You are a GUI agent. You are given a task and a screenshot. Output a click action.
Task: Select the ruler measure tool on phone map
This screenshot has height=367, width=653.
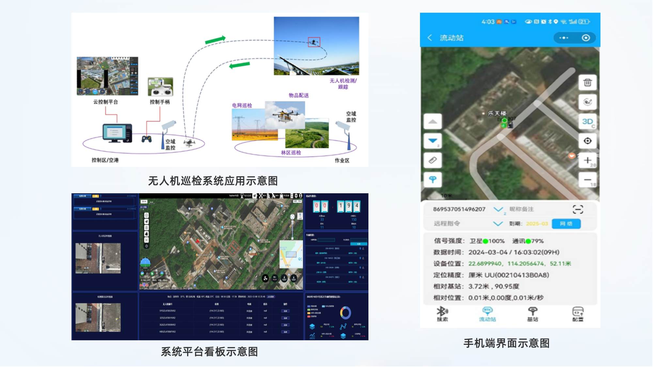click(x=433, y=160)
